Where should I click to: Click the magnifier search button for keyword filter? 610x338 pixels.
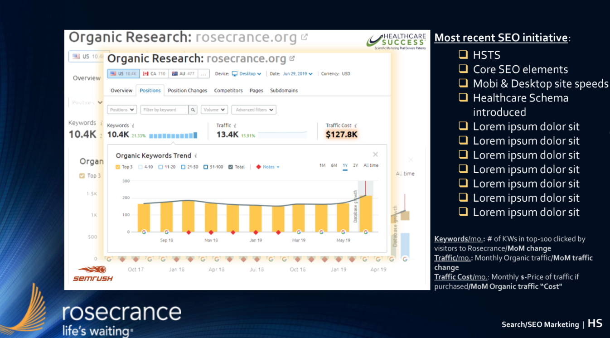193,110
